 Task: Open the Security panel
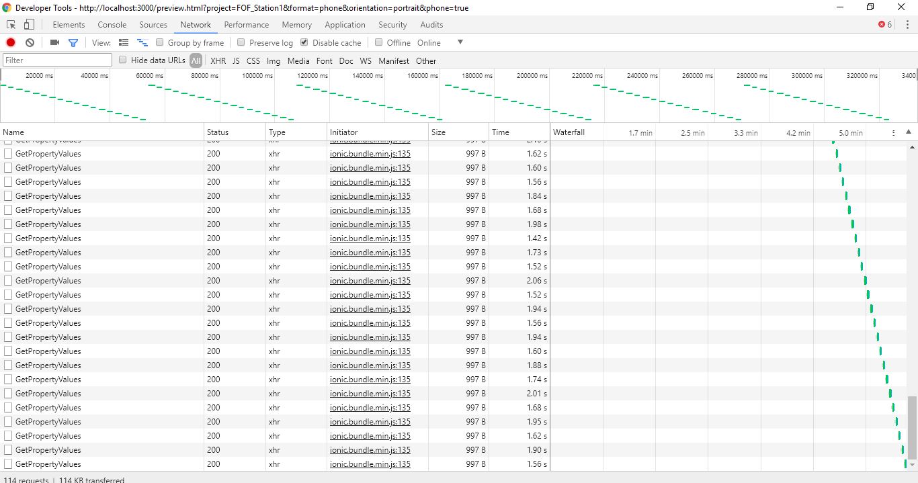click(x=392, y=24)
